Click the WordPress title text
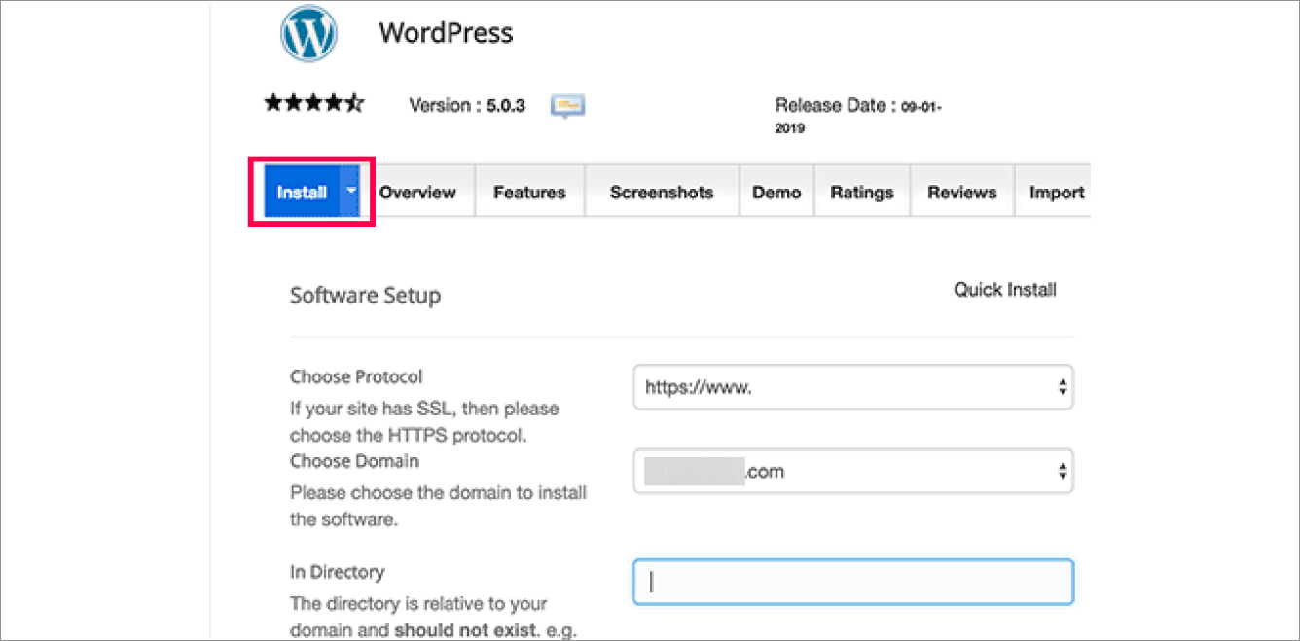Screen dimensions: 1300x641 point(446,33)
